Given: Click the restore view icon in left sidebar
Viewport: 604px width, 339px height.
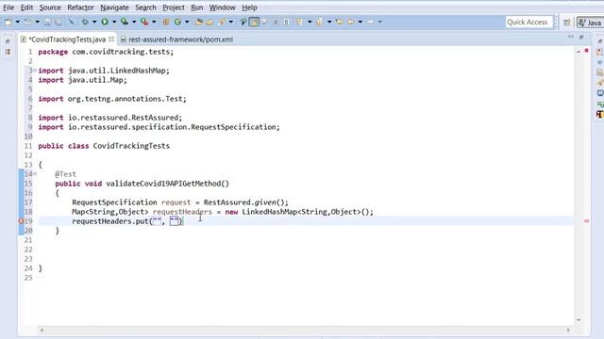Looking at the screenshot, I should click(x=8, y=41).
